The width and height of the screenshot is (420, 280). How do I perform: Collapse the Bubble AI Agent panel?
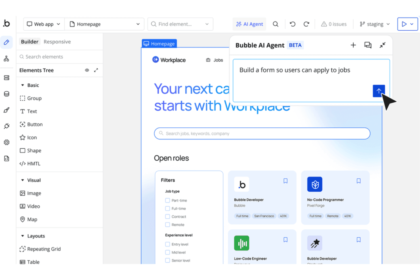tap(383, 45)
